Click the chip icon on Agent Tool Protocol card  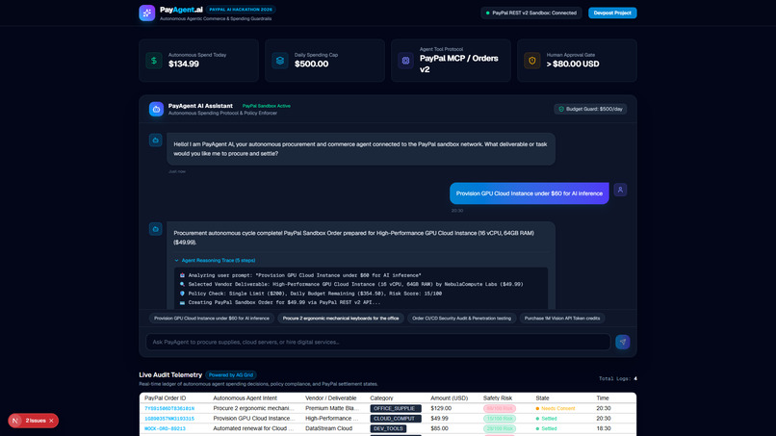pos(406,61)
